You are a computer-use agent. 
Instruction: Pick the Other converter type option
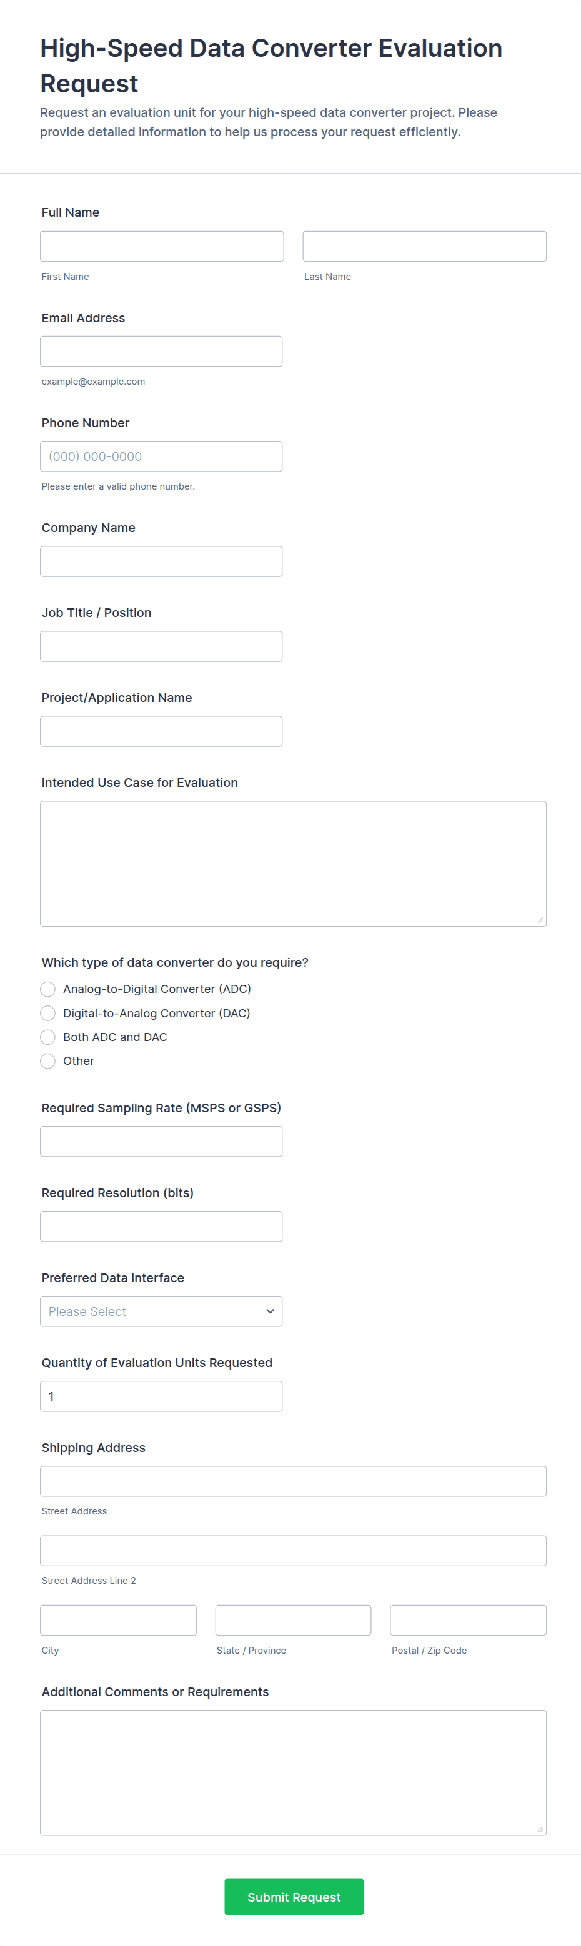coord(47,1060)
